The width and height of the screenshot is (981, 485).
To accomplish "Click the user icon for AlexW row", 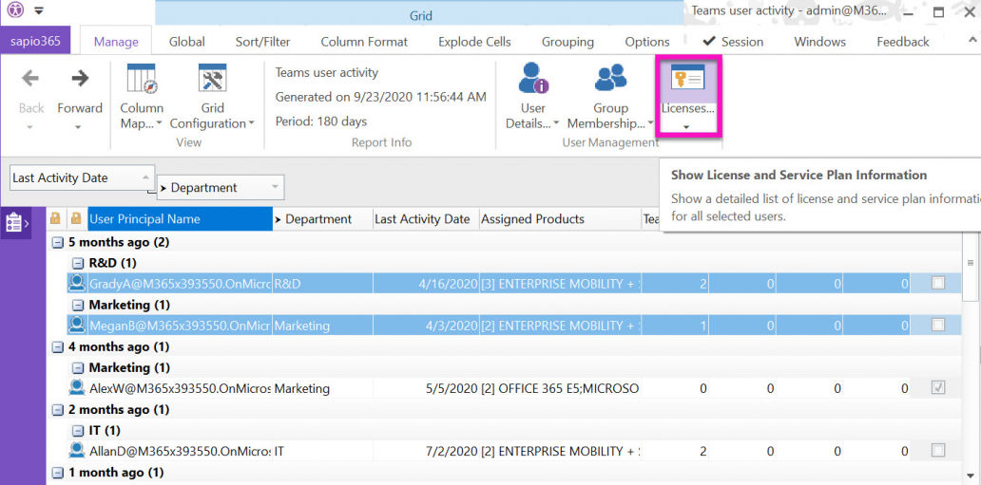I will (x=77, y=388).
